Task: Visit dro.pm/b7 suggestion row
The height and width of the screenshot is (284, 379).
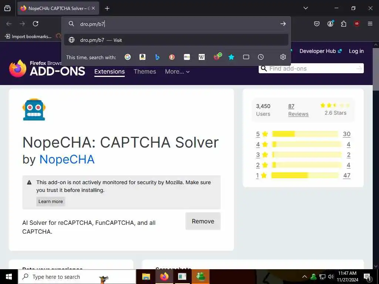Action: (176, 40)
